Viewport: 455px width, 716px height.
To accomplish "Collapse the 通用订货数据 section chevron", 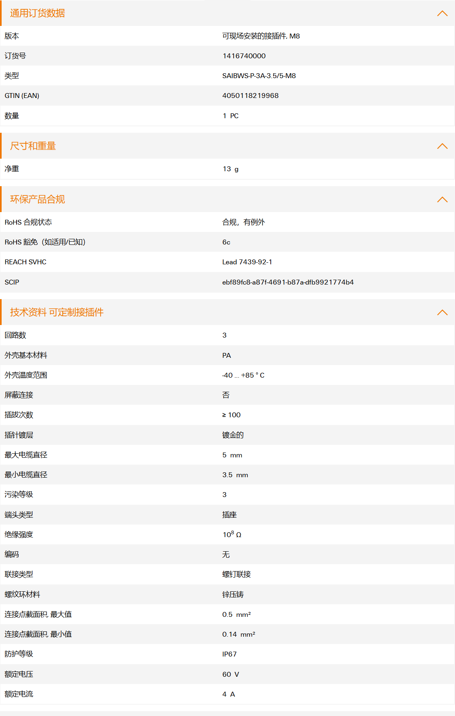I will 442,13.
